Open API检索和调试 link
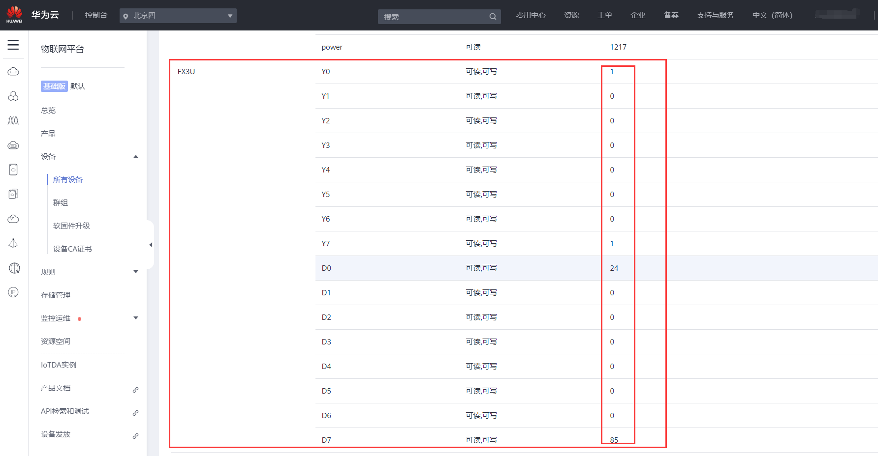The height and width of the screenshot is (456, 878). pyautogui.click(x=65, y=411)
